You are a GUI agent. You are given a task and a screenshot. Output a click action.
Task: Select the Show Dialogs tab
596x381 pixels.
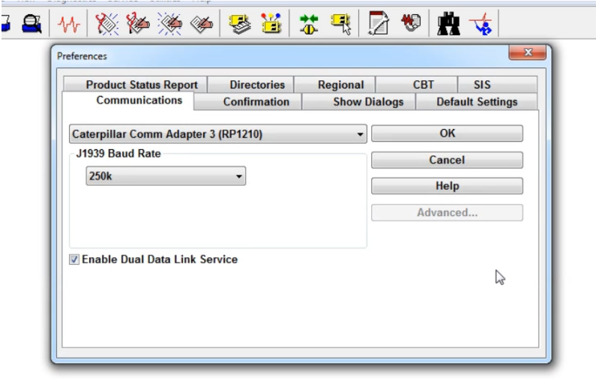(x=368, y=102)
